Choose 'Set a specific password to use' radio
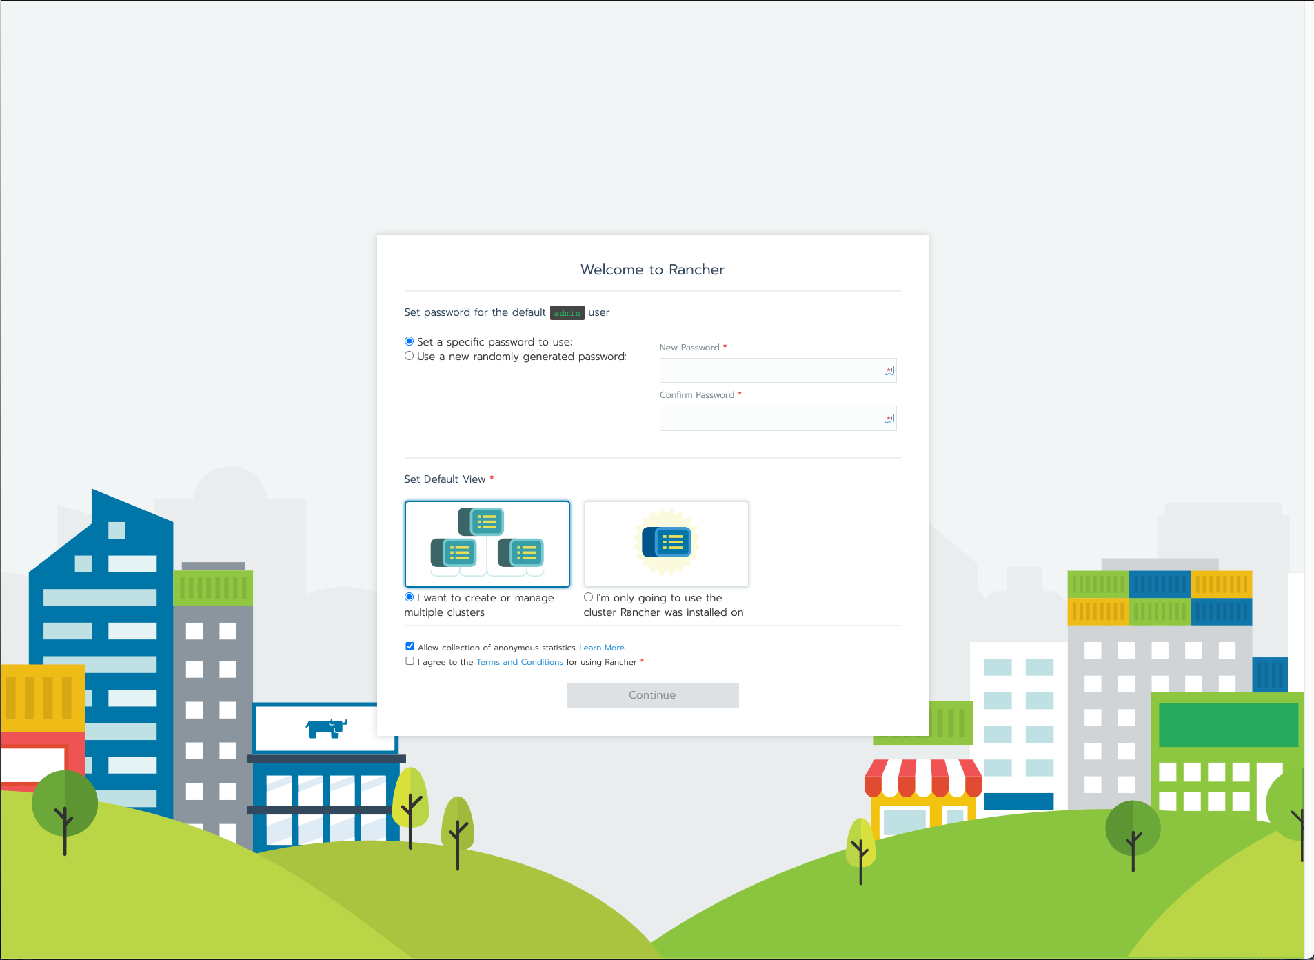This screenshot has width=1314, height=960. point(410,341)
